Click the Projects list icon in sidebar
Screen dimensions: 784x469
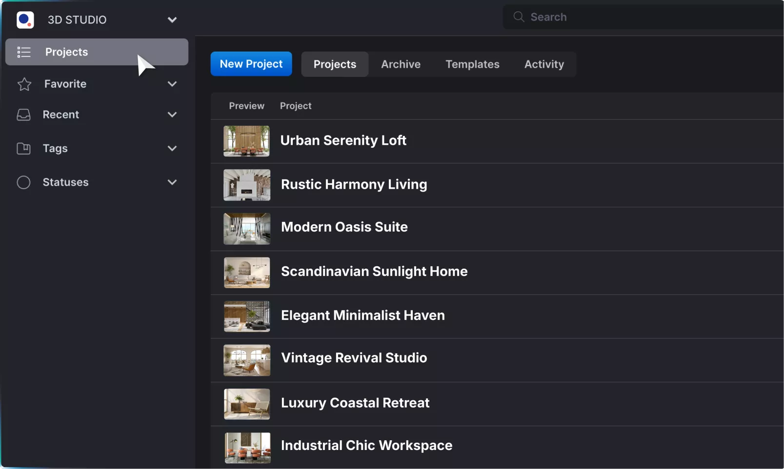pyautogui.click(x=24, y=52)
